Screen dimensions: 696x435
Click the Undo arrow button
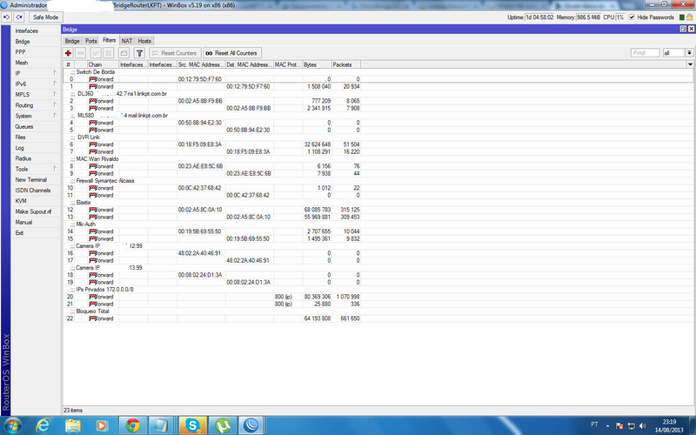[x=6, y=17]
